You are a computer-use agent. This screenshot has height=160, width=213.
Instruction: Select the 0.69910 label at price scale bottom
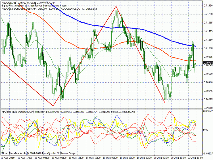click(208, 108)
